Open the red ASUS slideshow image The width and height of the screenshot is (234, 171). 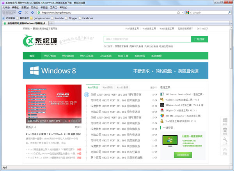pos(53,104)
